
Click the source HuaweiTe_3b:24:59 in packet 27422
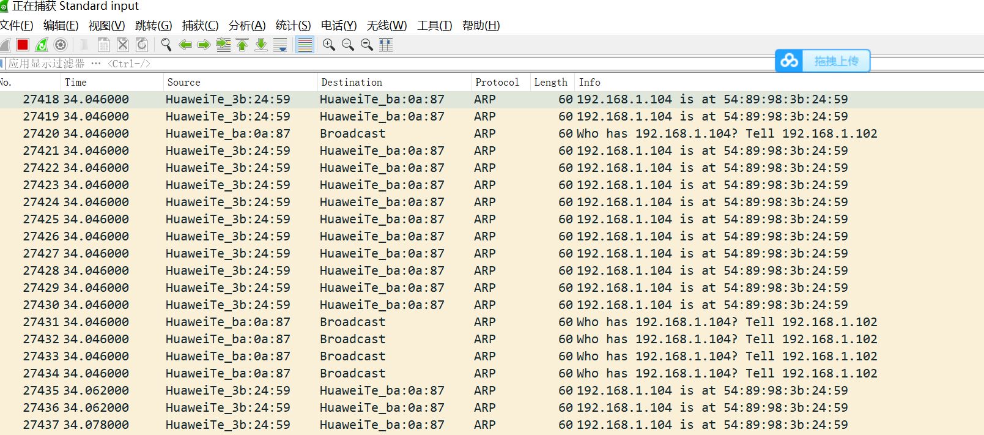coord(228,168)
